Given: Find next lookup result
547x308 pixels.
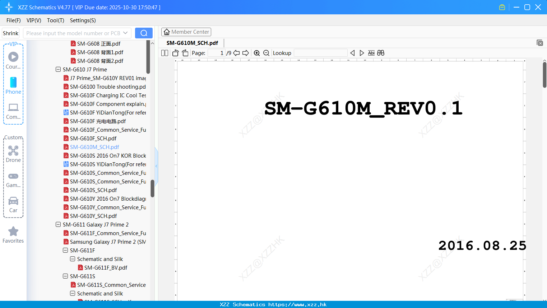Looking at the screenshot, I should [362, 53].
